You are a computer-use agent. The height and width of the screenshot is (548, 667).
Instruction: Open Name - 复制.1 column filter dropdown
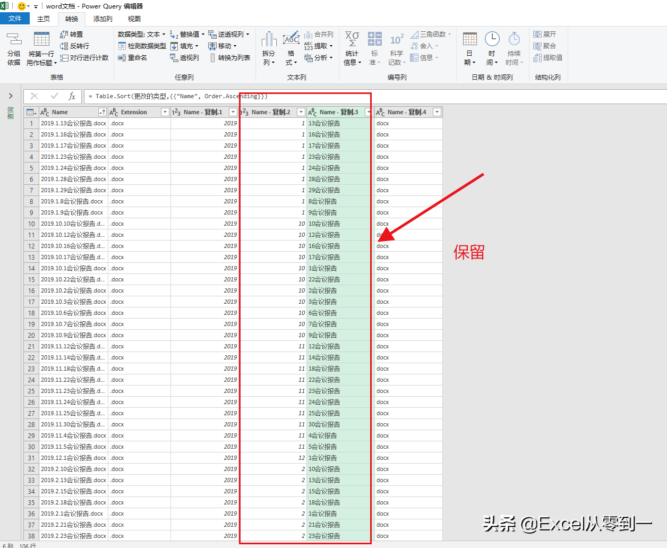233,112
